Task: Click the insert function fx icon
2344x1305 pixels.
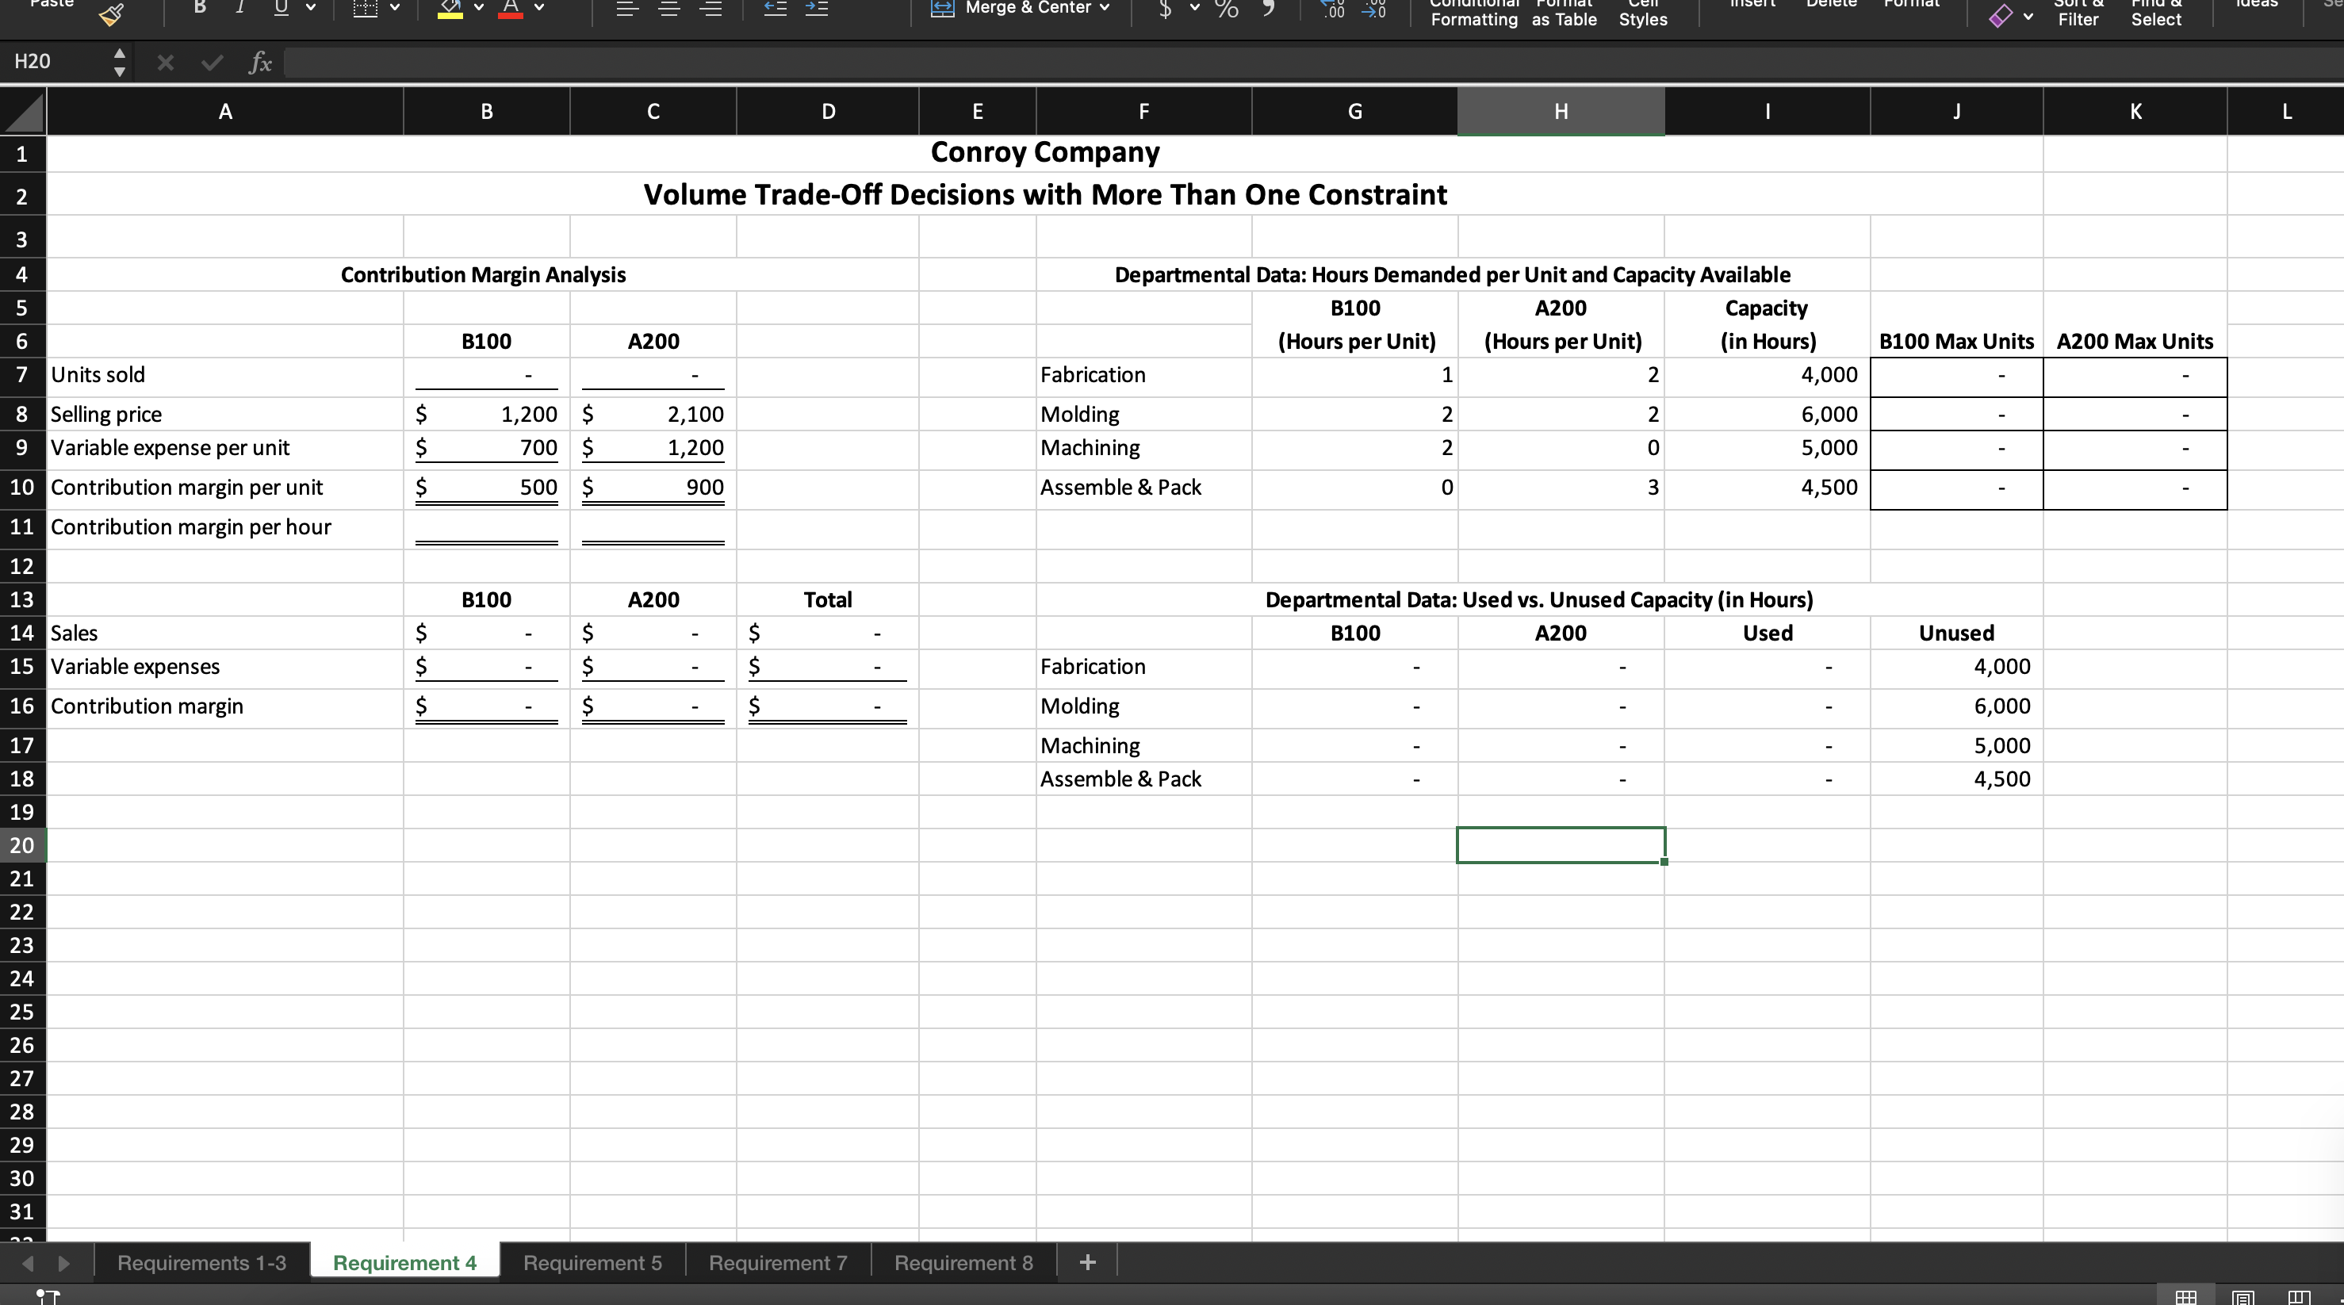Action: [x=260, y=62]
